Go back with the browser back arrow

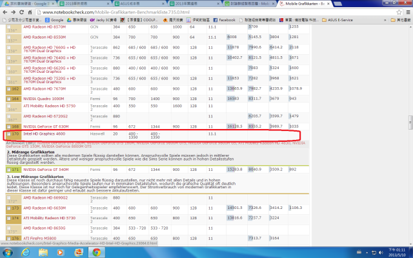(x=5, y=12)
